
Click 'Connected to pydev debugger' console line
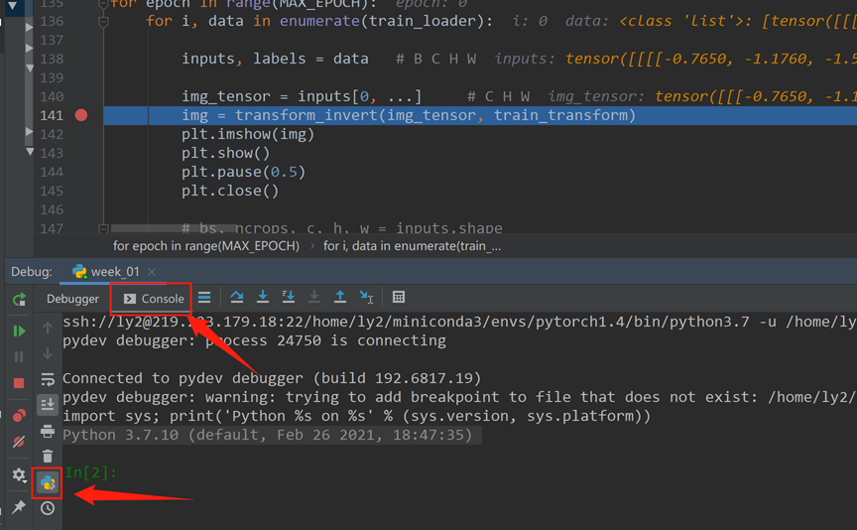coord(272,378)
